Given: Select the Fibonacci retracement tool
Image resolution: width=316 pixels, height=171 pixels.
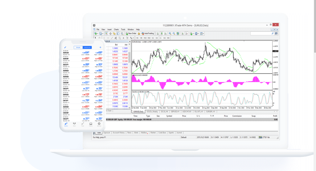Looking at the screenshot, I should tap(120, 38).
